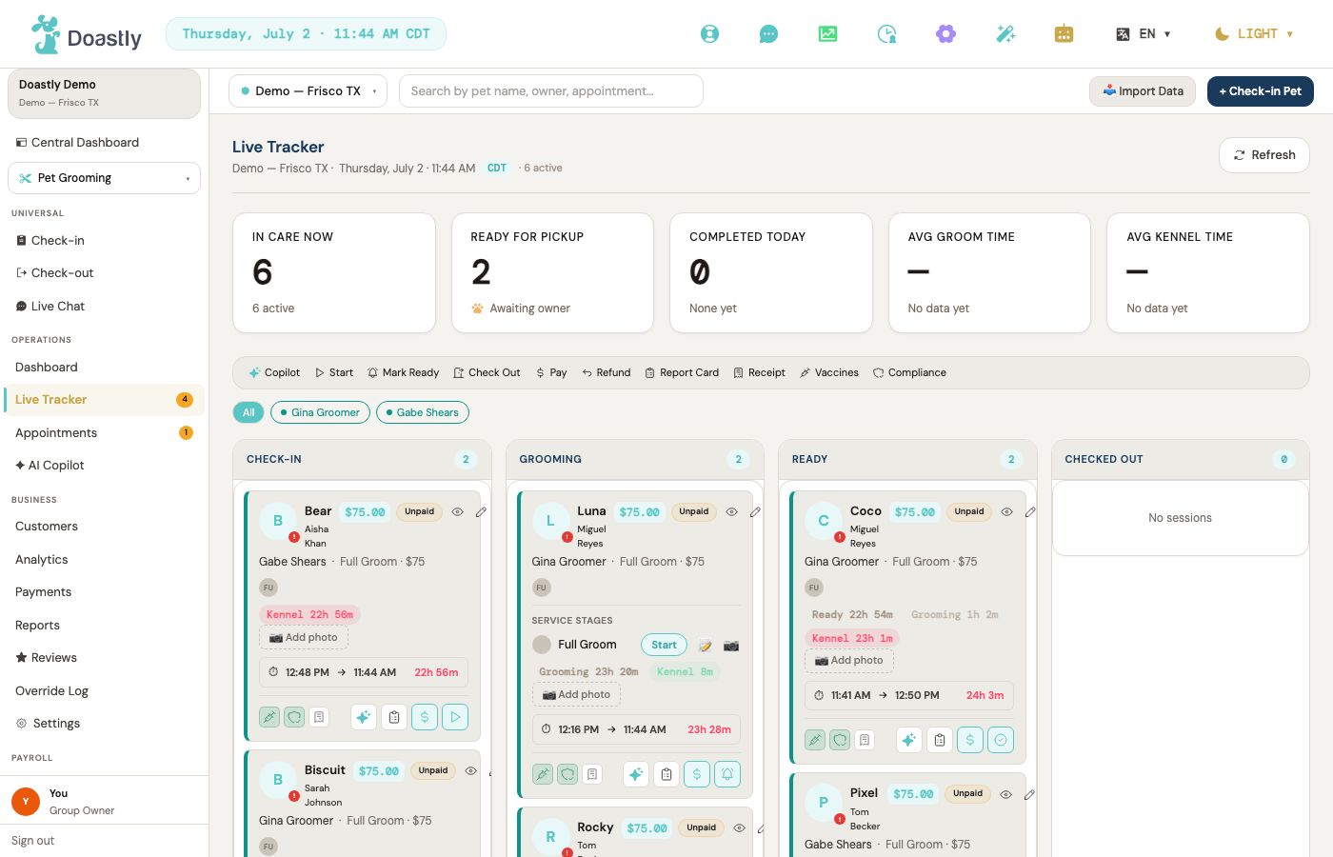This screenshot has width=1333, height=857.
Task: Click the search by pet name field
Action: (x=551, y=91)
